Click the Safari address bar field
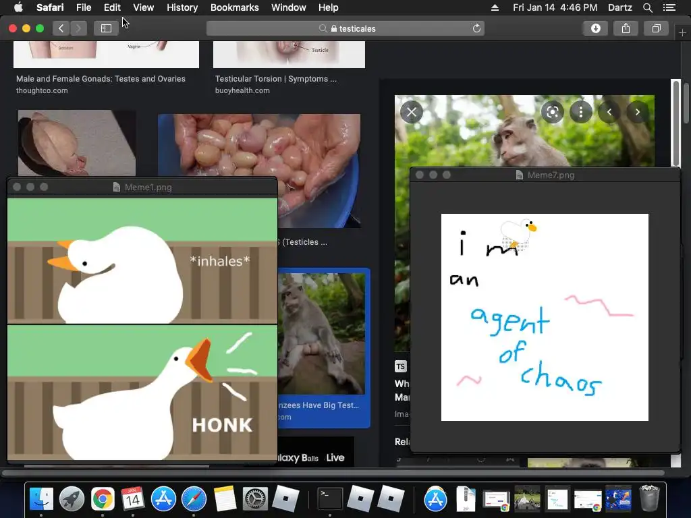 click(345, 28)
